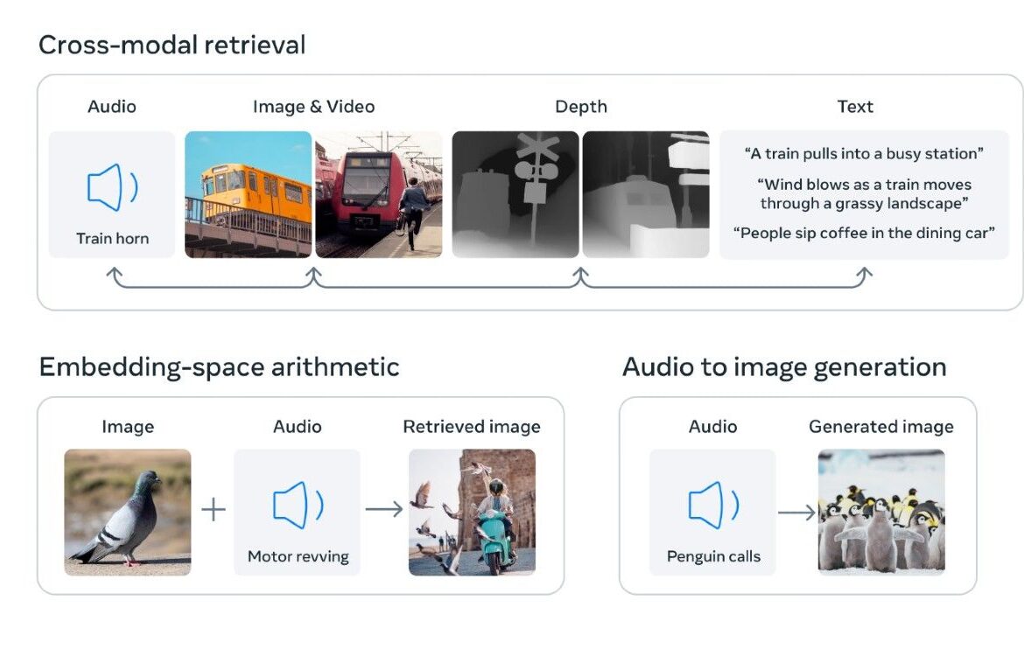Select the pigeon image
Viewport: 1024px width, 656px height.
[x=128, y=513]
